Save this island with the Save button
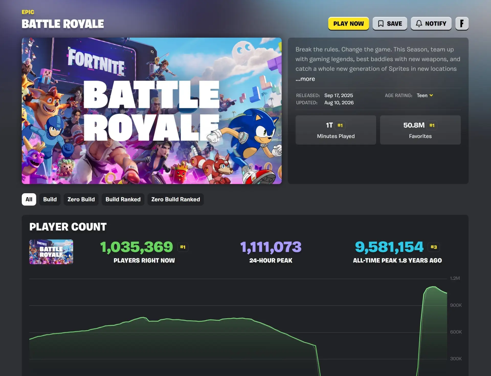This screenshot has width=491, height=376. [x=390, y=24]
